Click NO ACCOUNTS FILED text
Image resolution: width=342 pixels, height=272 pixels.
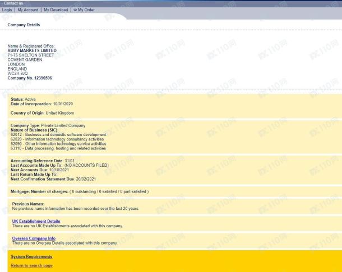click(x=86, y=165)
